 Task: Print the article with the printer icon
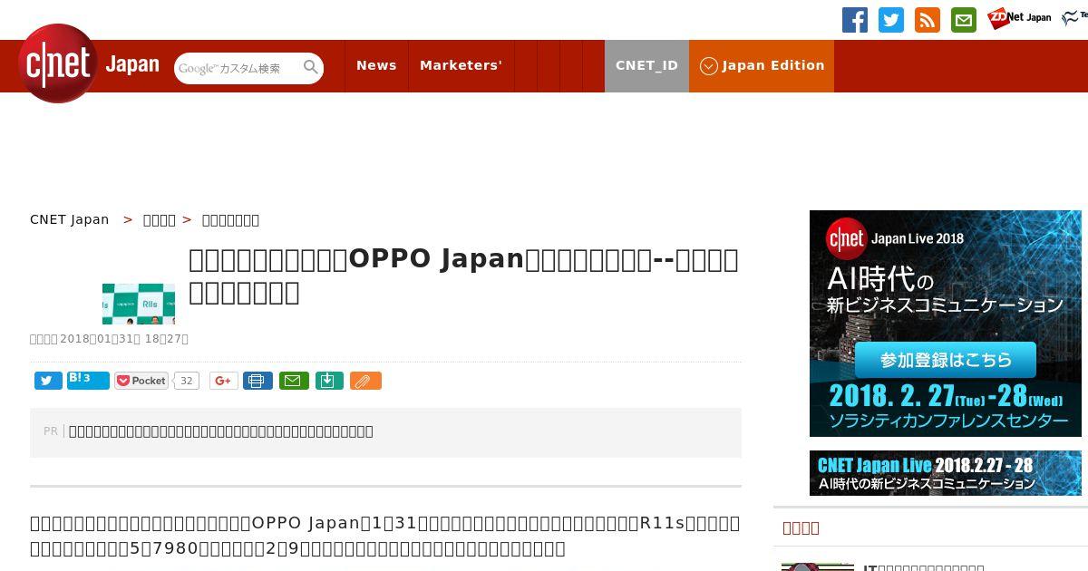[x=257, y=381]
